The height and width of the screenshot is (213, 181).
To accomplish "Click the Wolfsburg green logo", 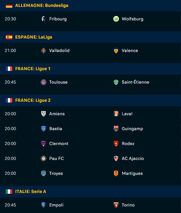I will point(116,19).
